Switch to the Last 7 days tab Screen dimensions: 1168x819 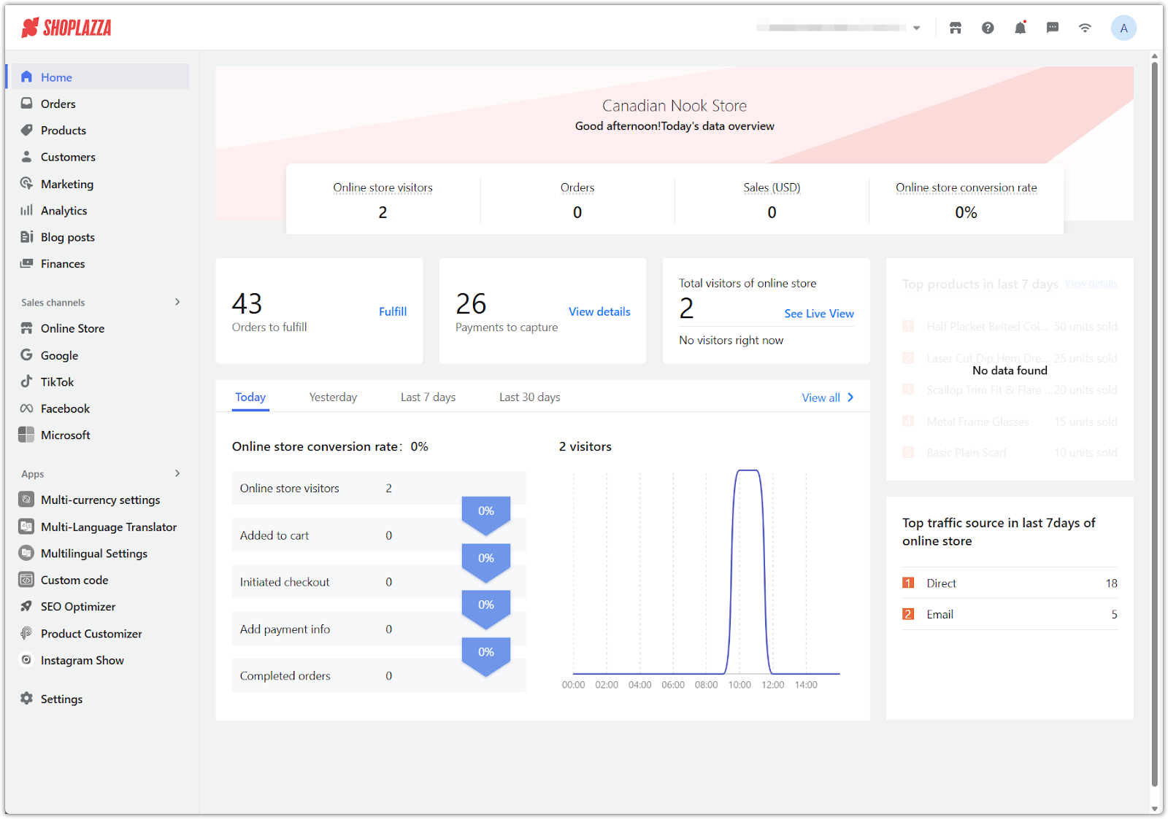point(428,397)
